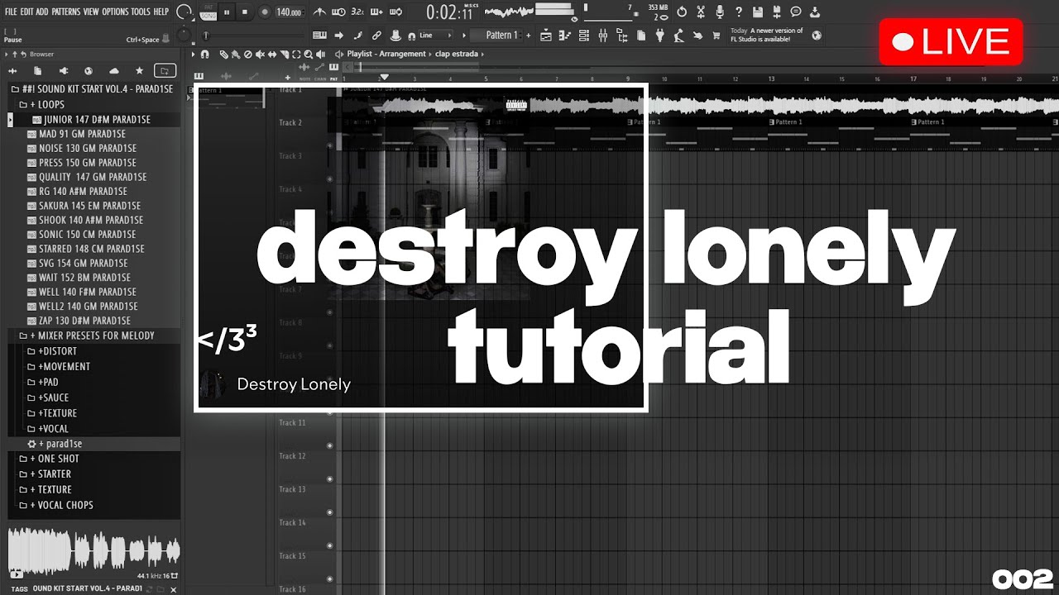Click the sample waveform preview in the browser

tap(93, 550)
